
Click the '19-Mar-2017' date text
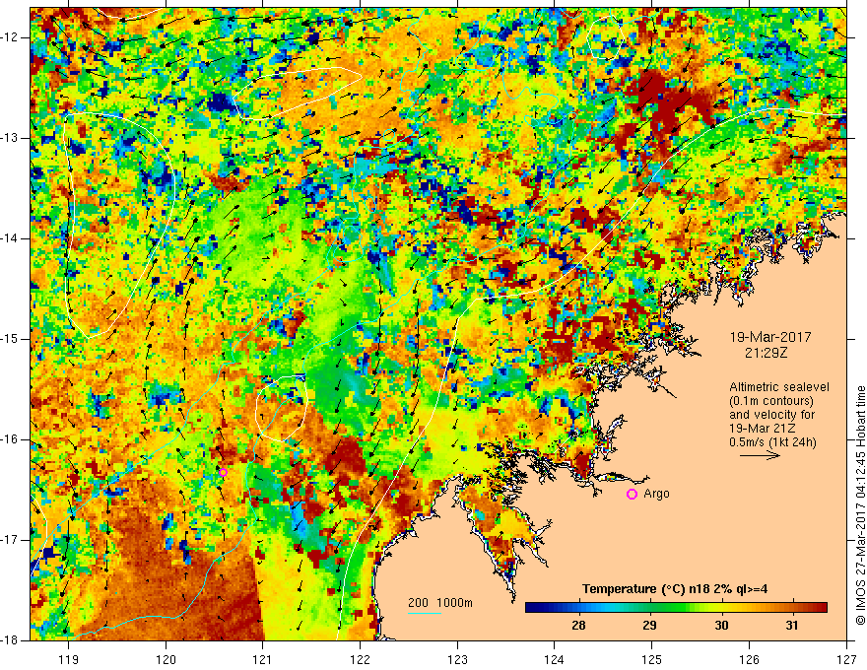pos(770,337)
